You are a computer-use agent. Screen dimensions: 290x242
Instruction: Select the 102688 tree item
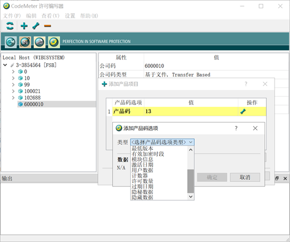32,97
